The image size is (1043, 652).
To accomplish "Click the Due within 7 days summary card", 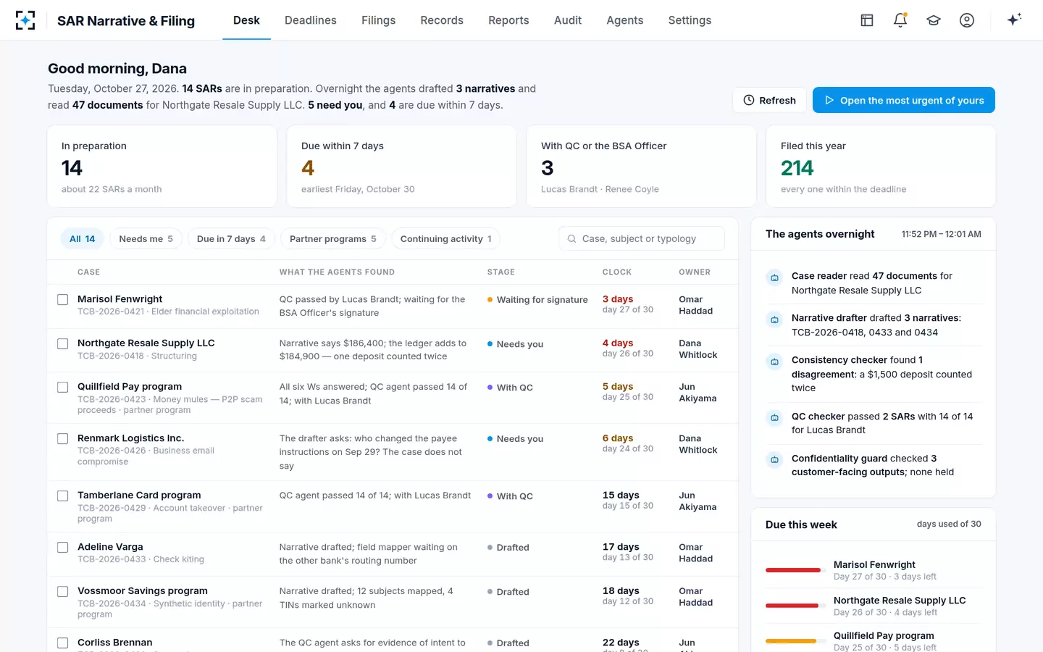I will [x=401, y=167].
